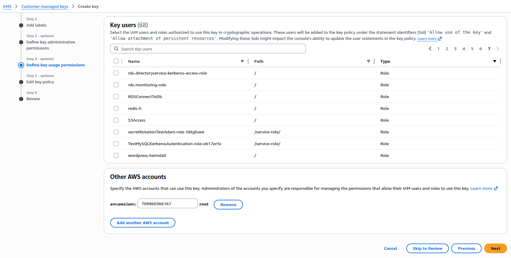Check the S3Access role checkbox
Image resolution: width=511 pixels, height=258 pixels.
116,120
